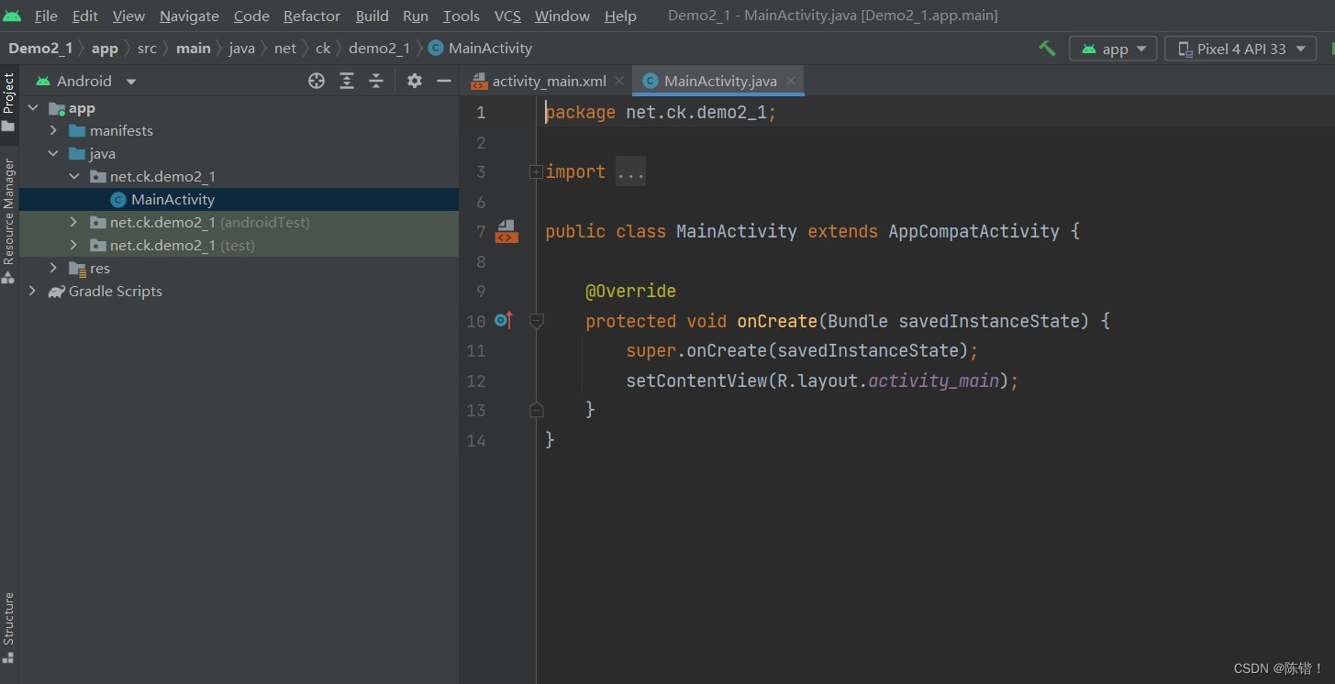1335x684 pixels.
Task: Open the Edit menu
Action: 85,16
